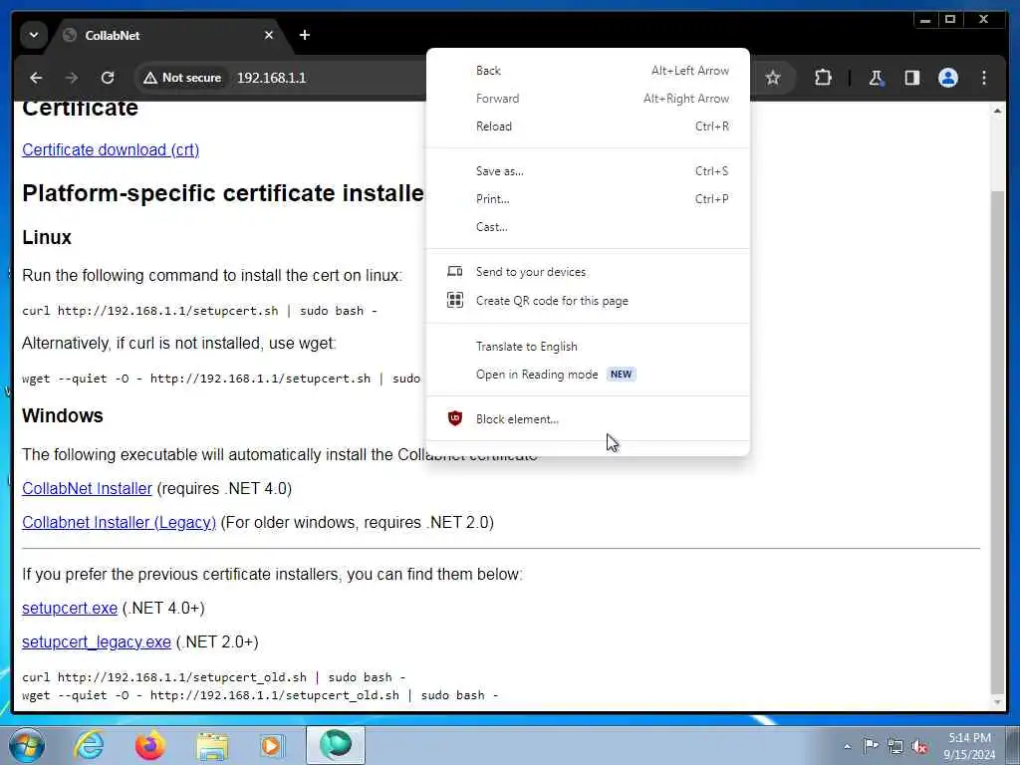Image resolution: width=1020 pixels, height=765 pixels.
Task: Click the scrollbar up arrow
Action: tap(997, 112)
